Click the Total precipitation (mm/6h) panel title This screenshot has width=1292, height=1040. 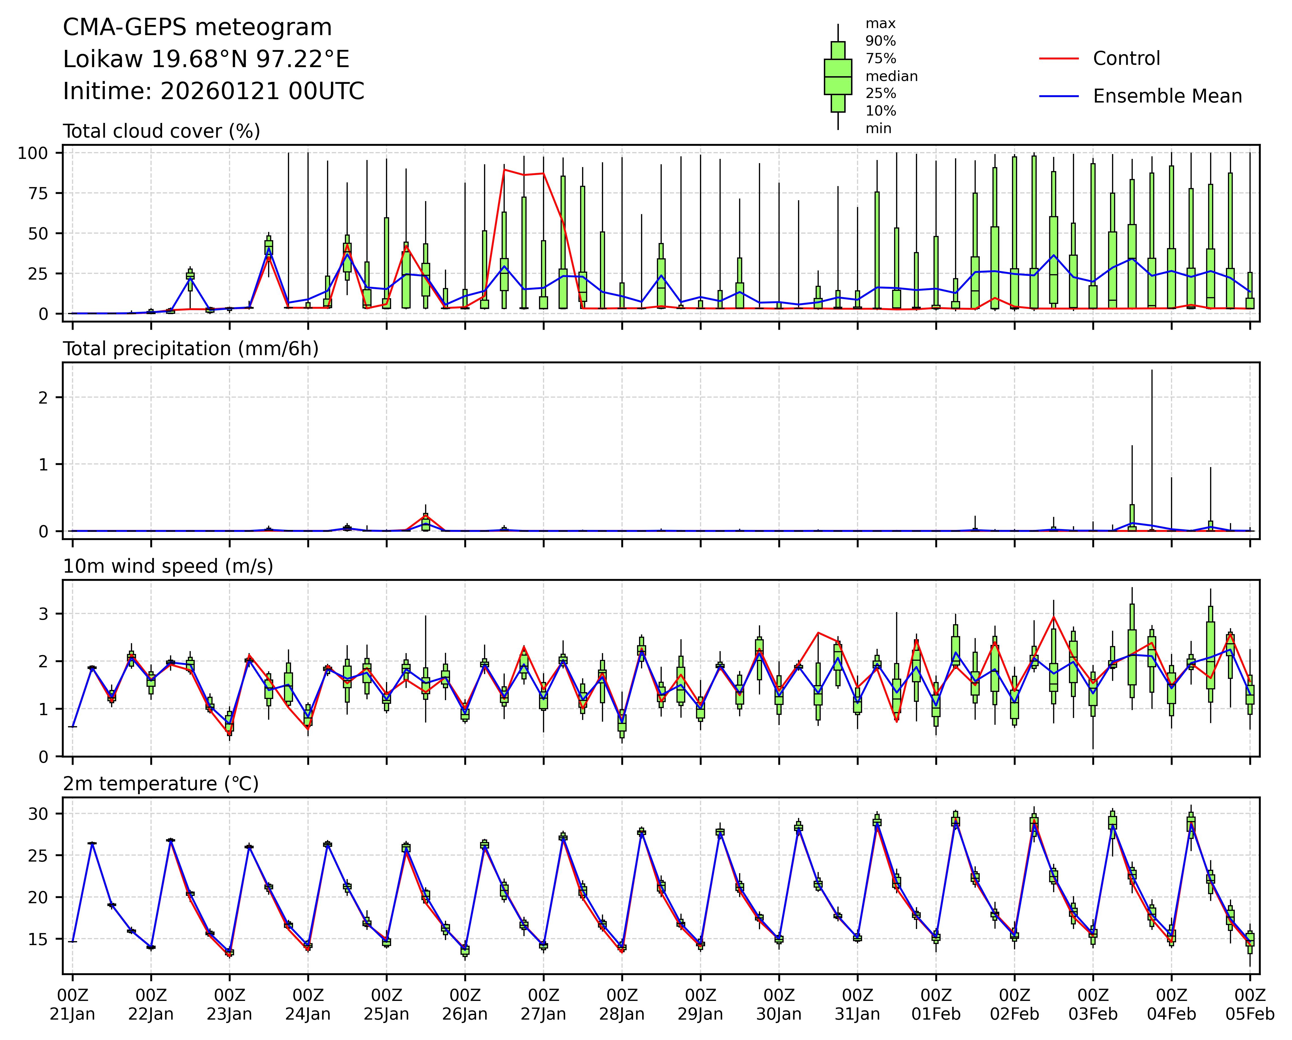[x=191, y=349]
